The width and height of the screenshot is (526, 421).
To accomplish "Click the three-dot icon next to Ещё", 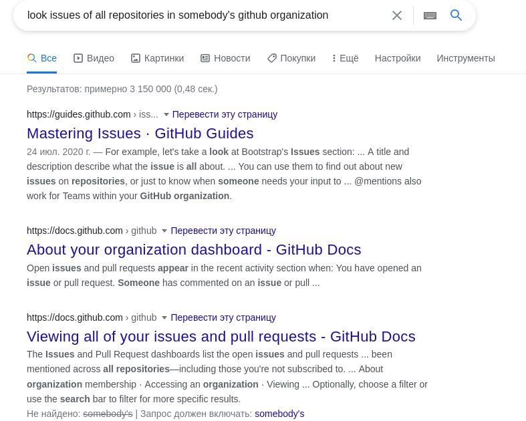I will pos(334,58).
